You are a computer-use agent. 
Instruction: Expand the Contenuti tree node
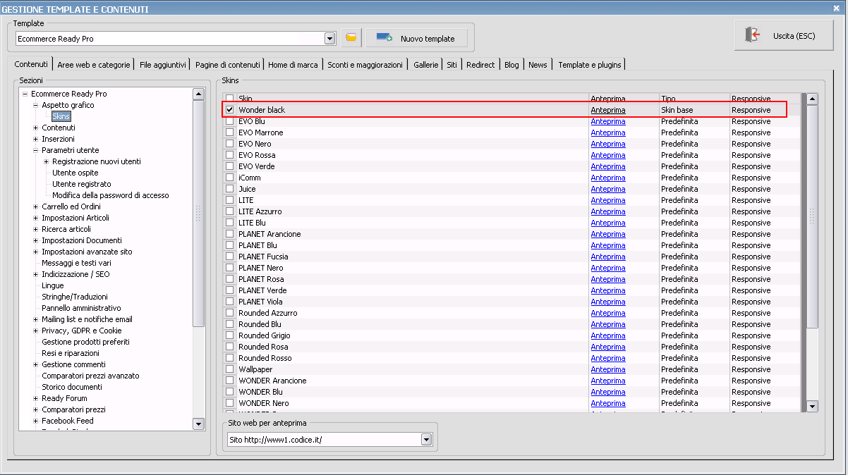35,128
